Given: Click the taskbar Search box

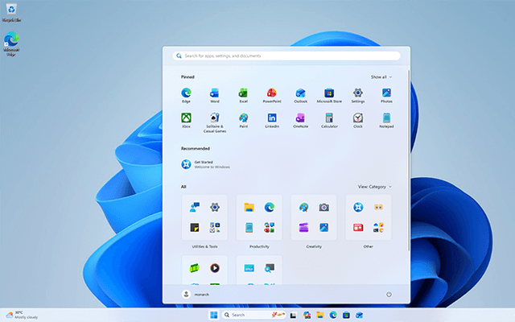Looking at the screenshot, I should [x=254, y=315].
